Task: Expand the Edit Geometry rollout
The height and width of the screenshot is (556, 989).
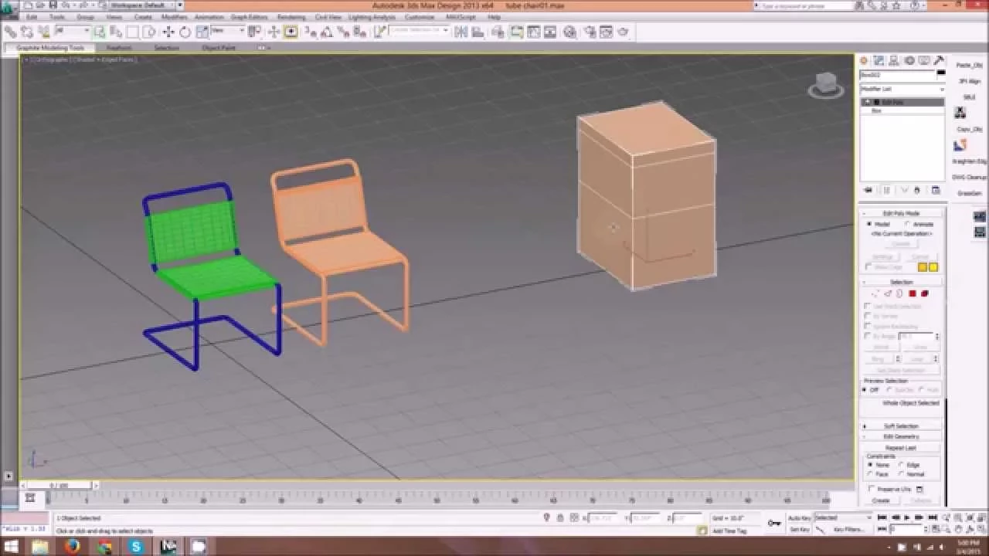Action: click(x=901, y=436)
